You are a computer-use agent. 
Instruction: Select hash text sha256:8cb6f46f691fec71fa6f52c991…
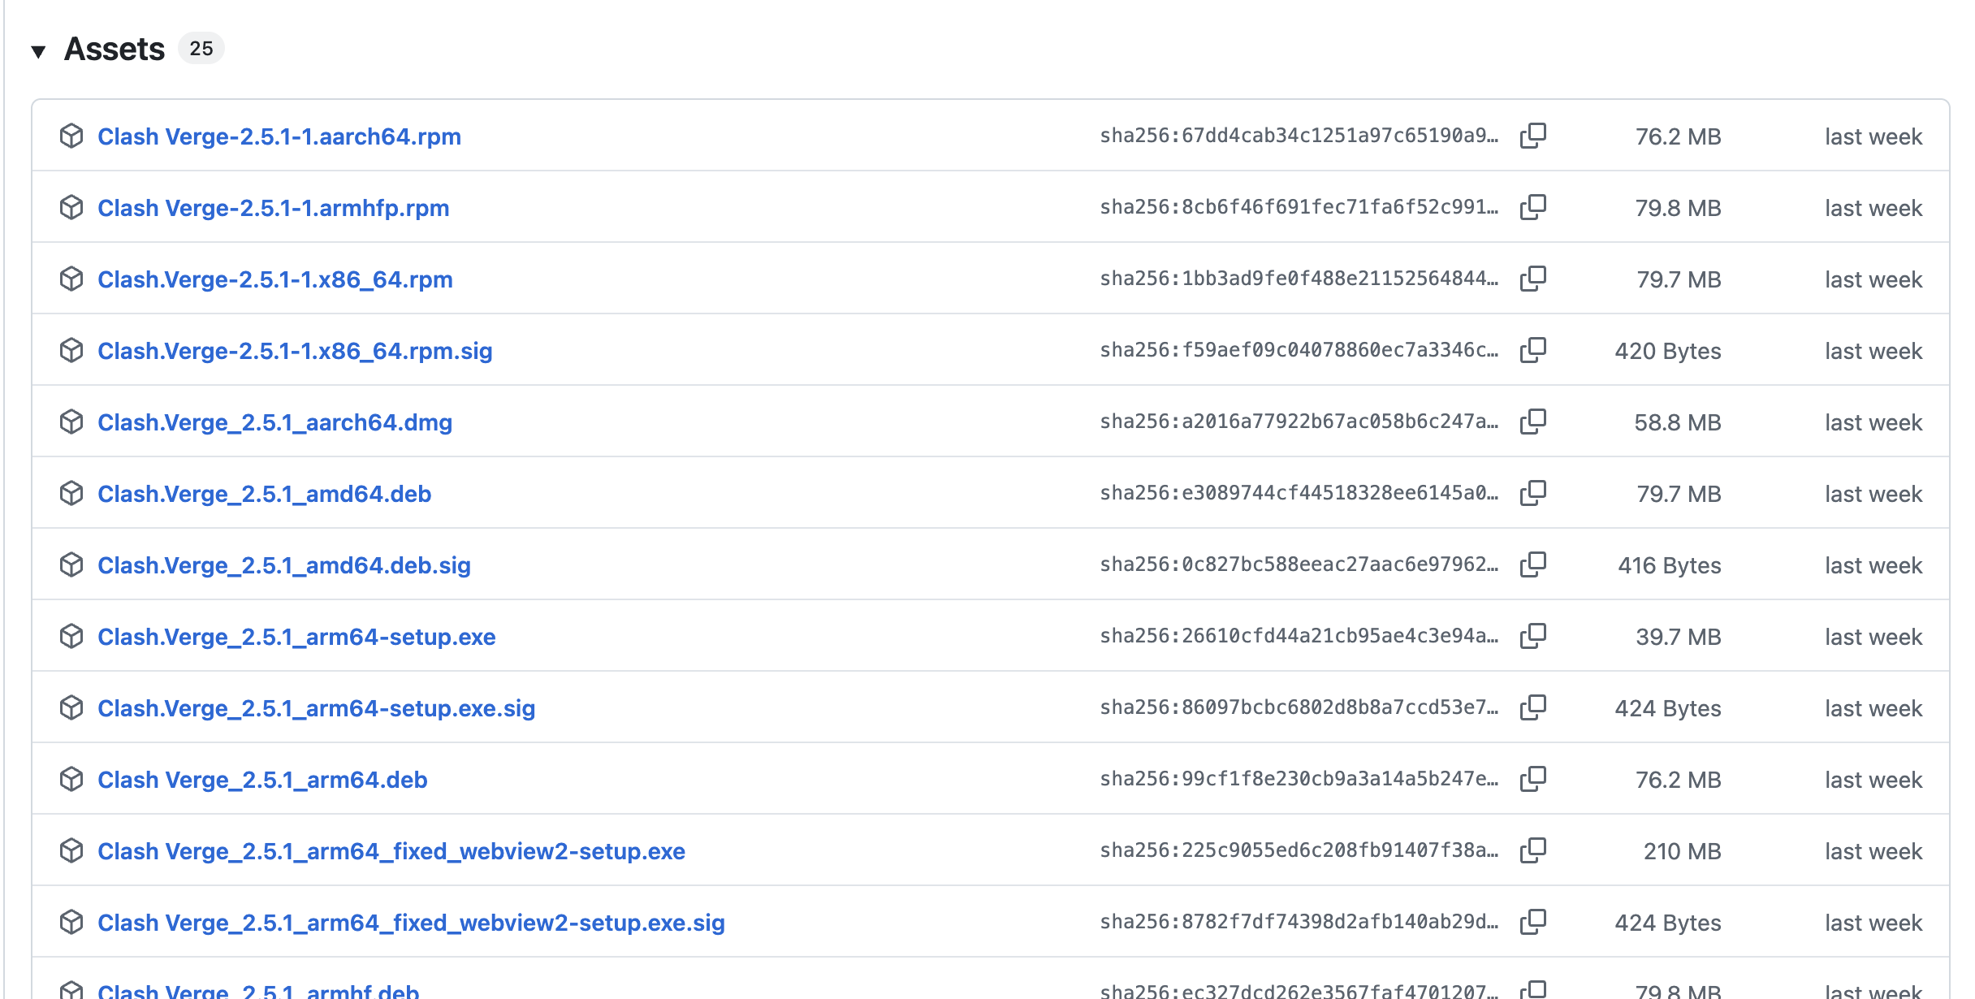[1299, 207]
